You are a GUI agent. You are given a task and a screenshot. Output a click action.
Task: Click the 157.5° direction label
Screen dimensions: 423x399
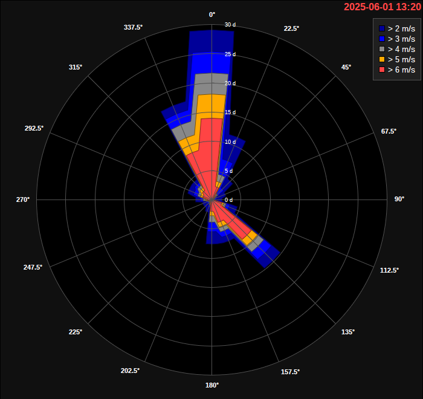290,372
